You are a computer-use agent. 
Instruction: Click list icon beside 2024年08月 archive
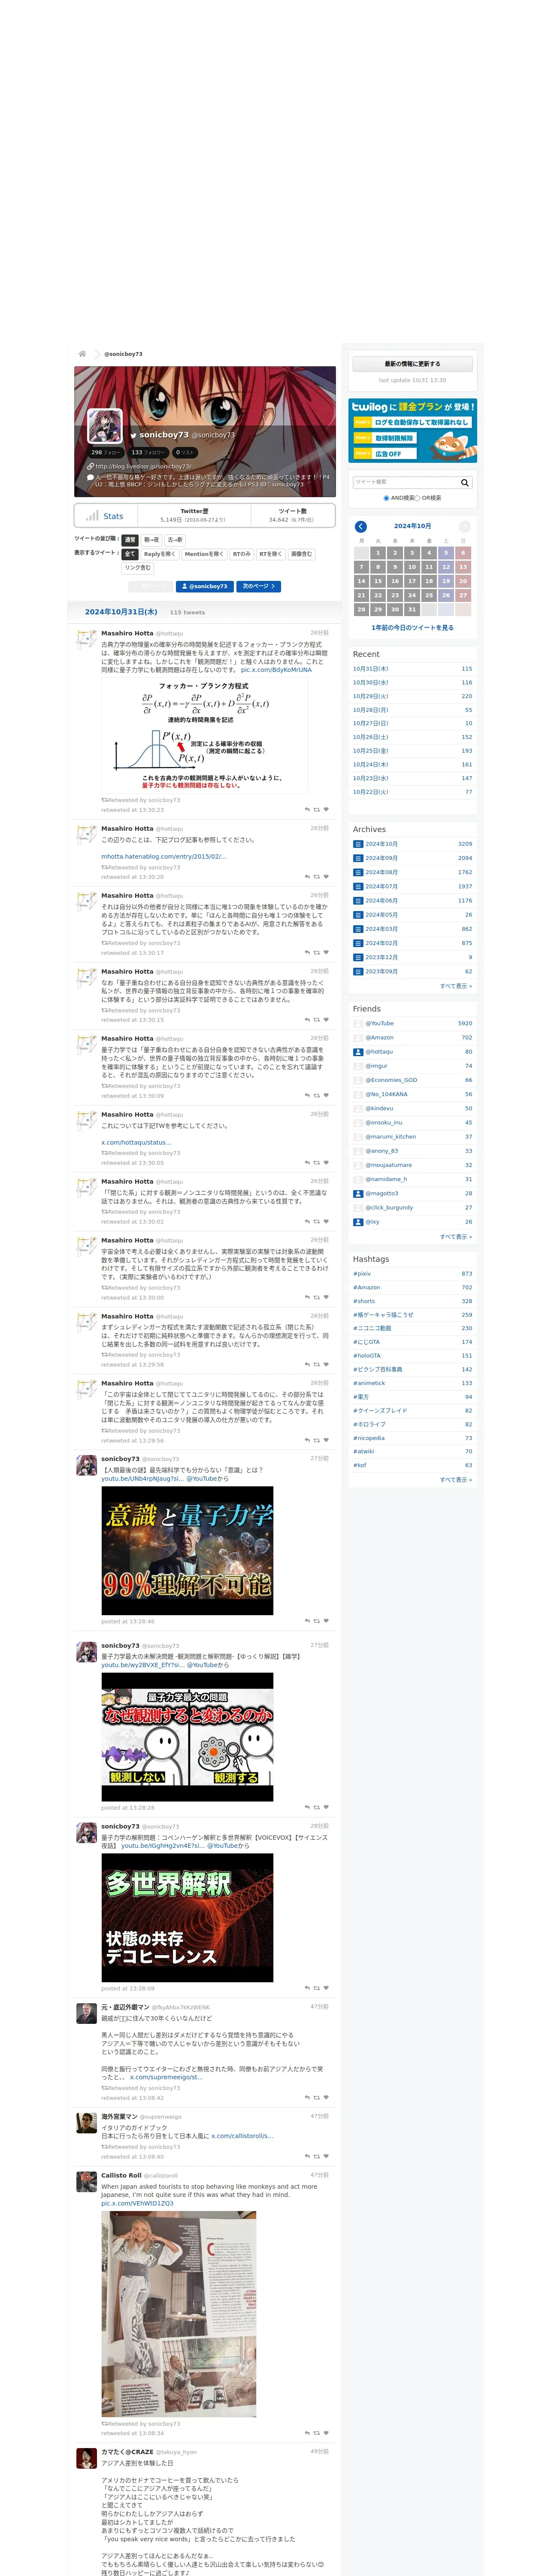click(358, 872)
